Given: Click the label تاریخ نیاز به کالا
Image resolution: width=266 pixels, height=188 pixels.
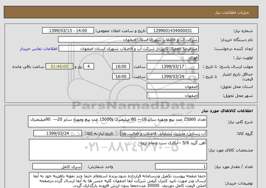Looking at the screenshot, I should pyautogui.click(x=99, y=133).
